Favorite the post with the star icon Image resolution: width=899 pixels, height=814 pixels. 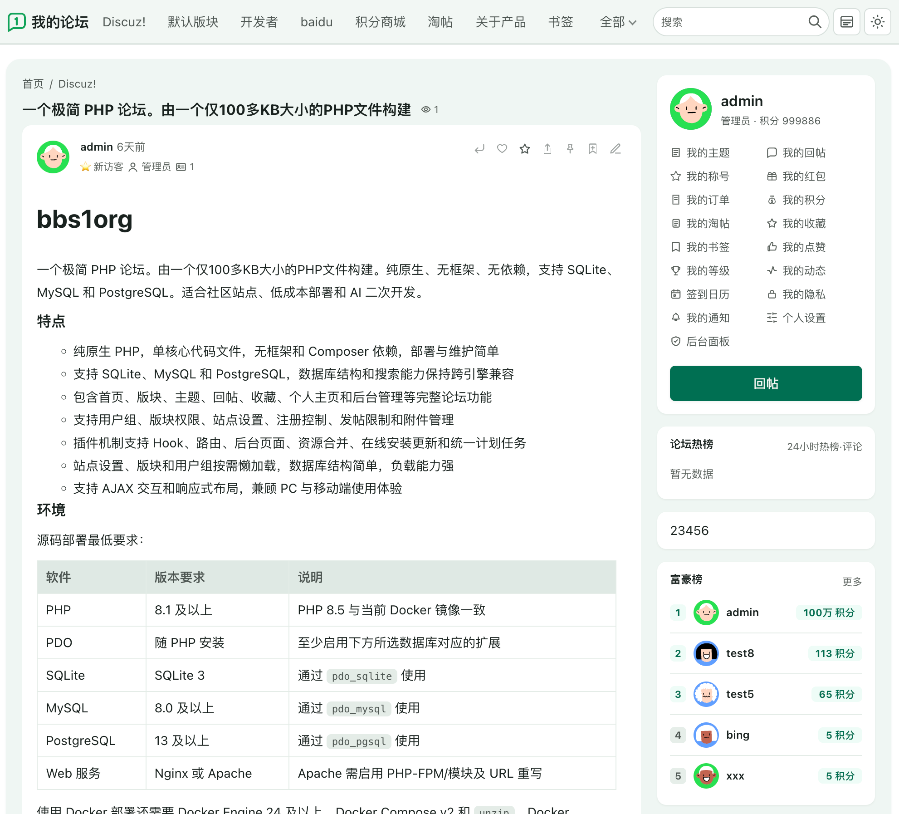525,149
